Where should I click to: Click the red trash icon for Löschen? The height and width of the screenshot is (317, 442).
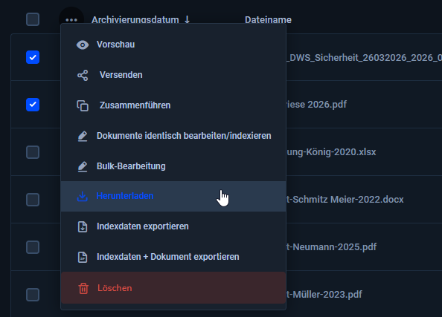83,288
